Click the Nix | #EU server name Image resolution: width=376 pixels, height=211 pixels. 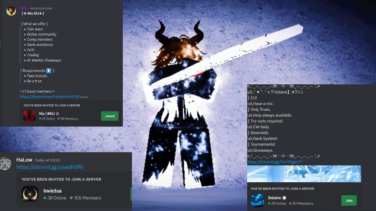[47, 113]
